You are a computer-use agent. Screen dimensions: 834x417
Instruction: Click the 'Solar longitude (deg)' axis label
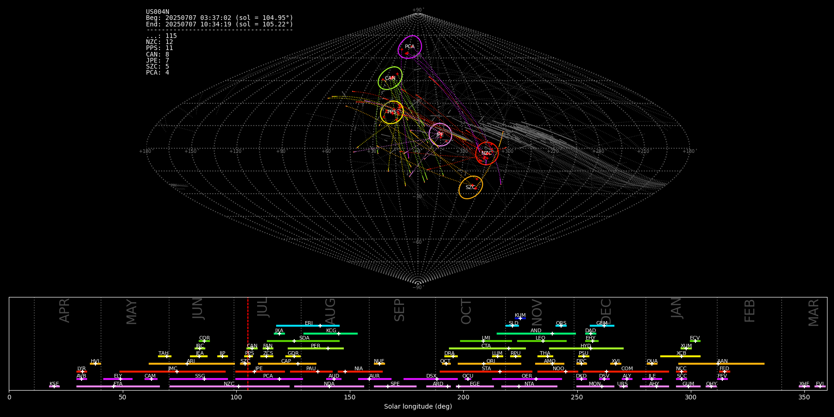(418, 406)
